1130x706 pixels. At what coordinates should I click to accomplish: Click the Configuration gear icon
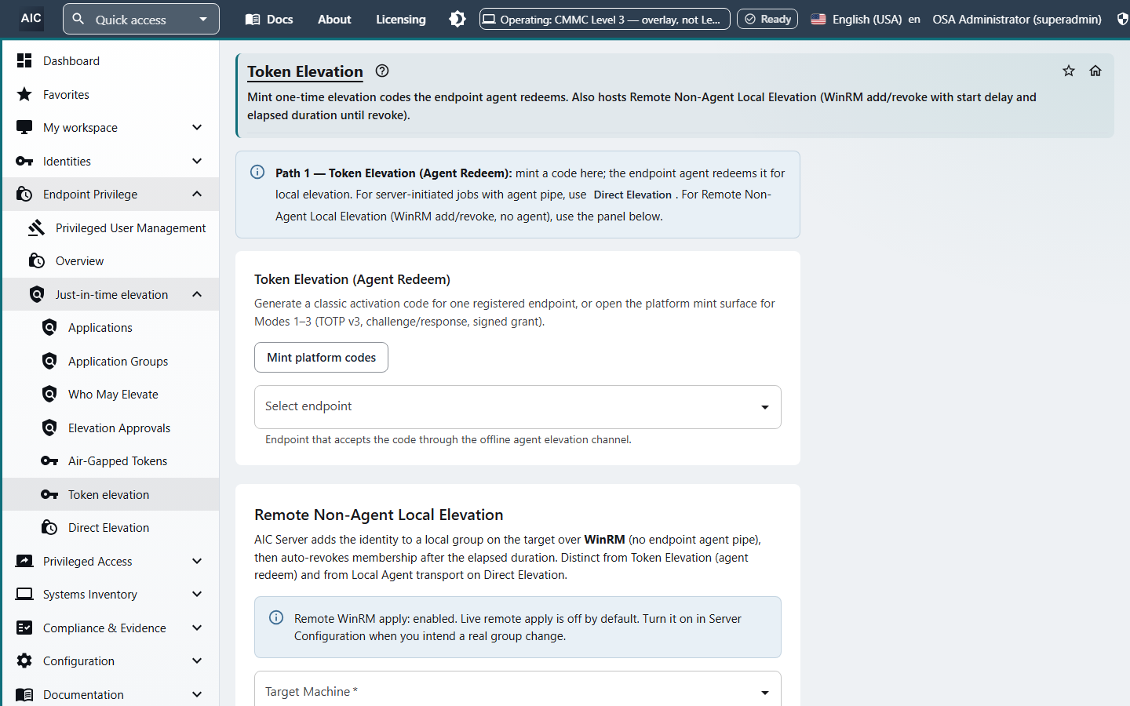point(24,661)
